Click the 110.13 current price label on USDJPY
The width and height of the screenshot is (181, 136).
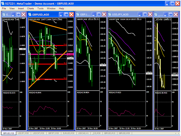149,73
